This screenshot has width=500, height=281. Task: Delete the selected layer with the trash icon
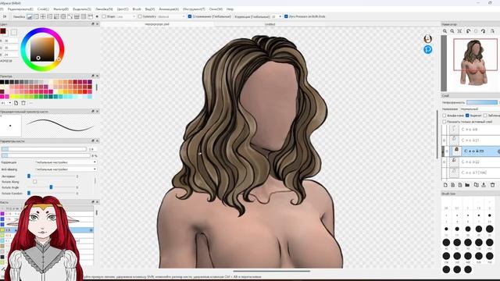[492, 185]
